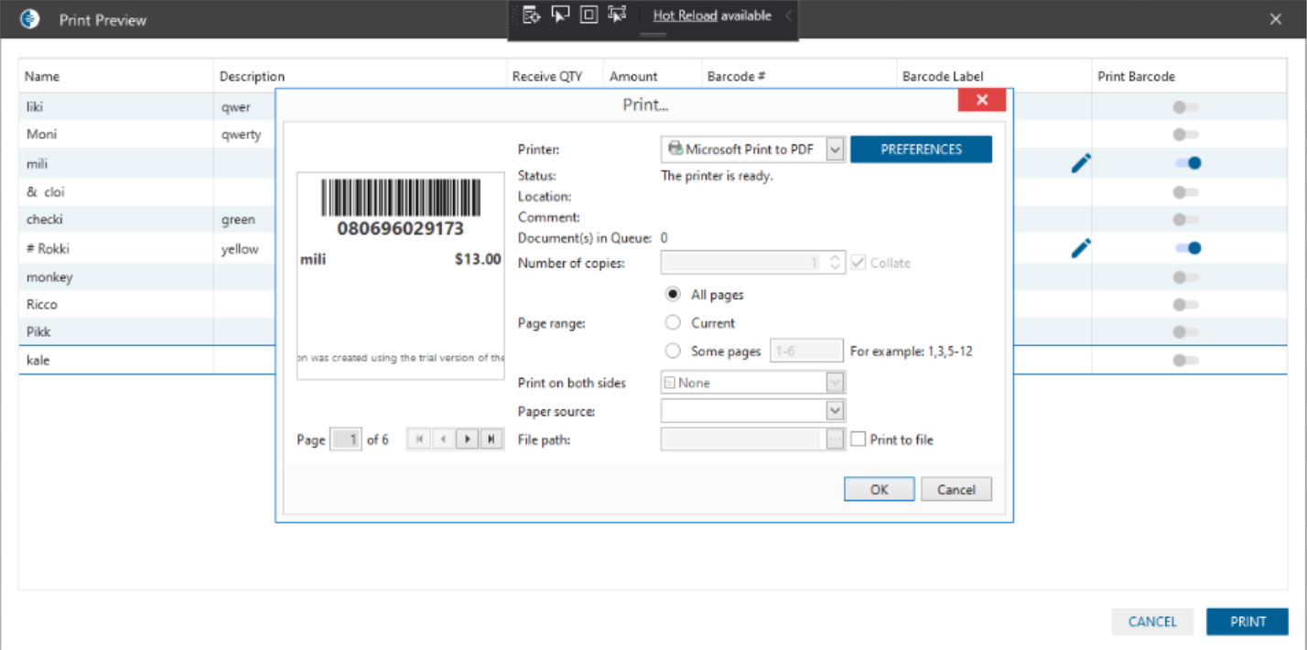Click the blue PRINT button
Image resolution: width=1307 pixels, height=650 pixels.
1247,622
